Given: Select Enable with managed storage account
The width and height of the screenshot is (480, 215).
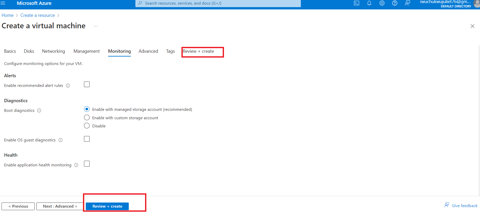Looking at the screenshot, I should pyautogui.click(x=87, y=109).
